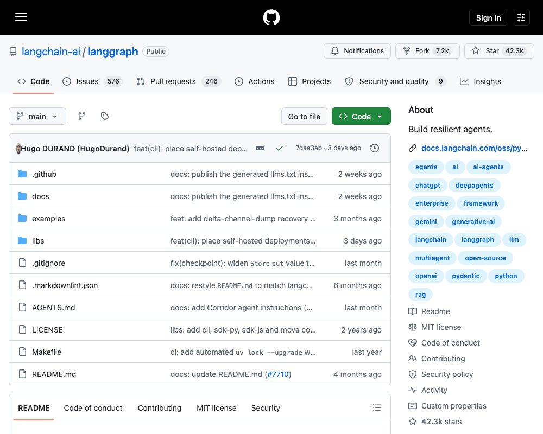Open docs.langchain.com link
The image size is (543, 434).
coord(474,148)
